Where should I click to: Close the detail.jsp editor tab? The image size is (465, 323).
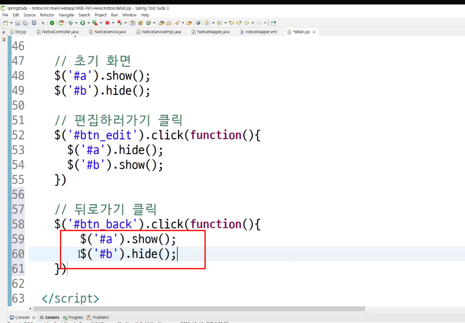pyautogui.click(x=314, y=32)
